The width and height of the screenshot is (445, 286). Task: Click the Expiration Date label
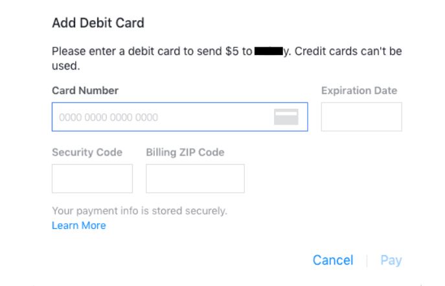click(359, 91)
